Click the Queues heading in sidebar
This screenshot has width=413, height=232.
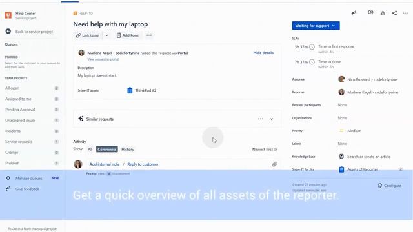tap(12, 44)
